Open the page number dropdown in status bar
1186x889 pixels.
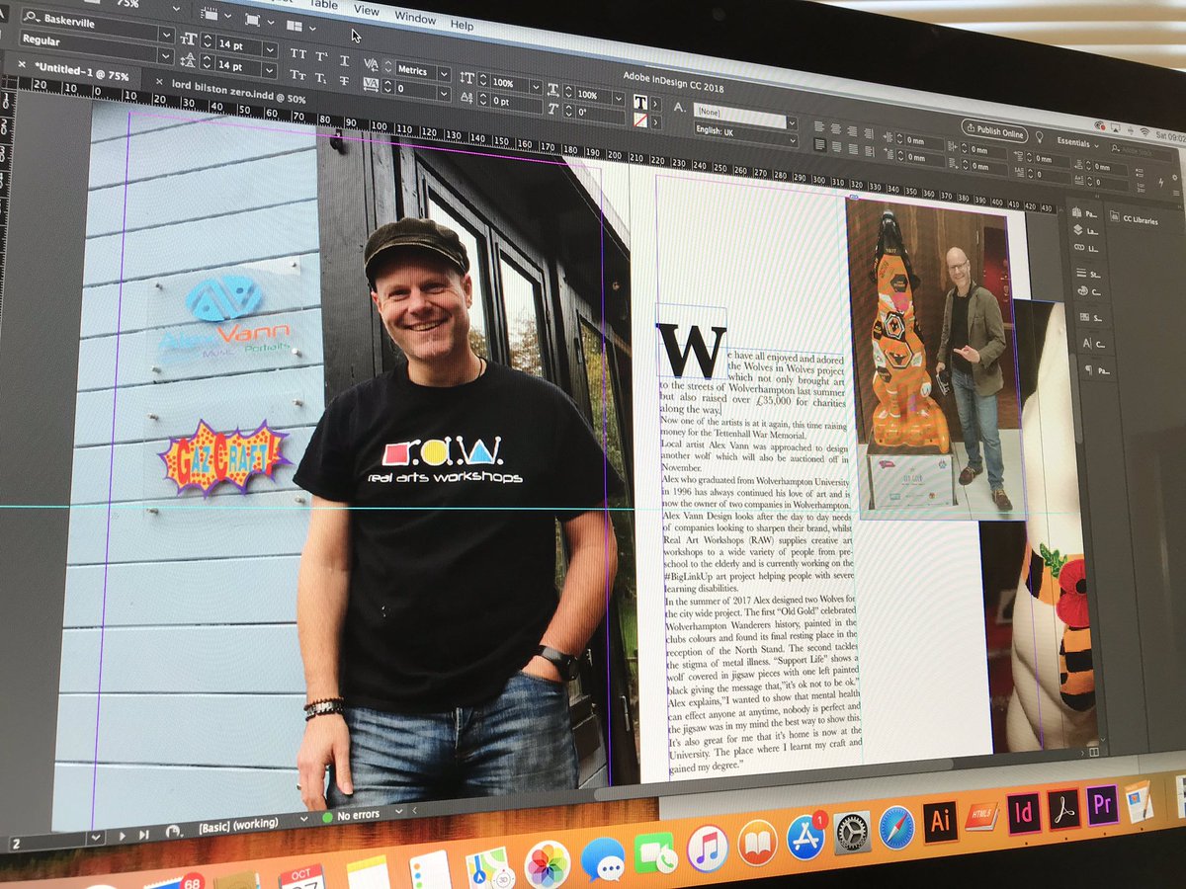(96, 837)
